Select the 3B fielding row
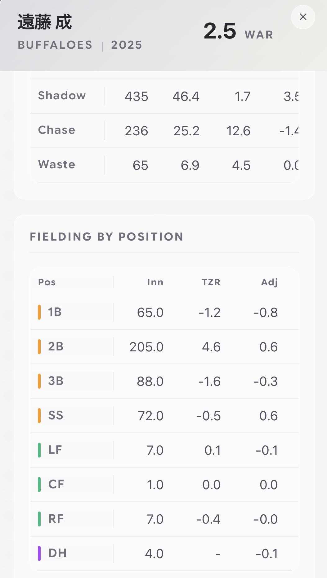 coord(164,381)
